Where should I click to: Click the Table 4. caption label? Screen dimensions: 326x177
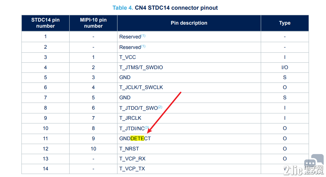coord(123,8)
